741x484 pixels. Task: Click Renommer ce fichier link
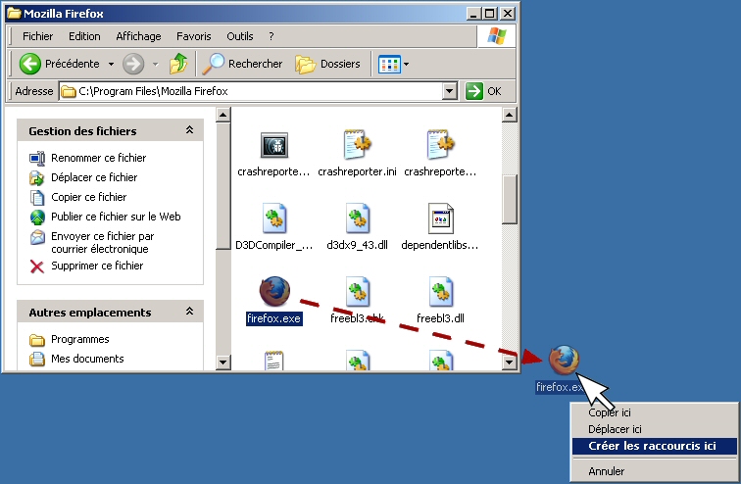(98, 158)
